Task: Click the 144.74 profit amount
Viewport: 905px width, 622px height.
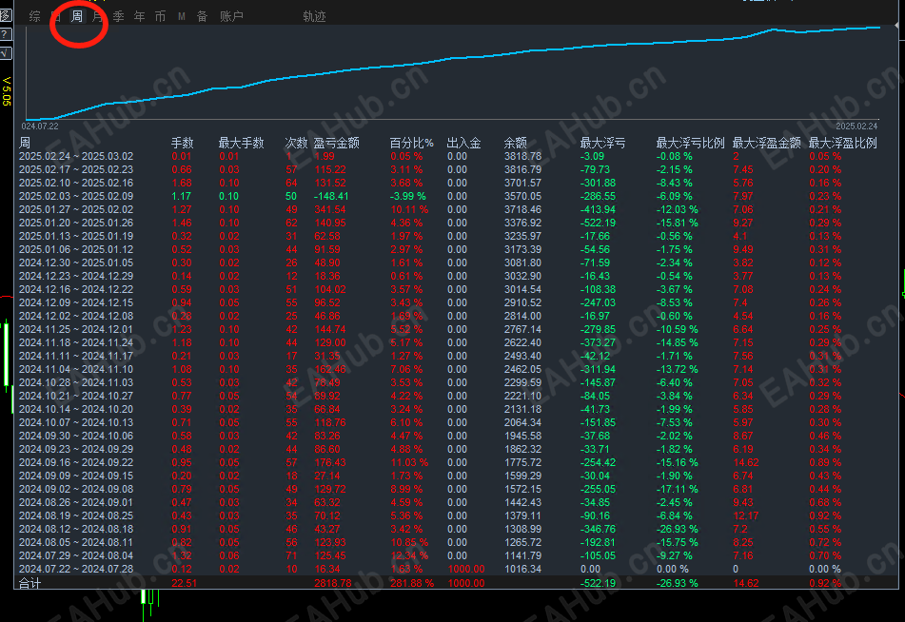Action: pos(330,329)
